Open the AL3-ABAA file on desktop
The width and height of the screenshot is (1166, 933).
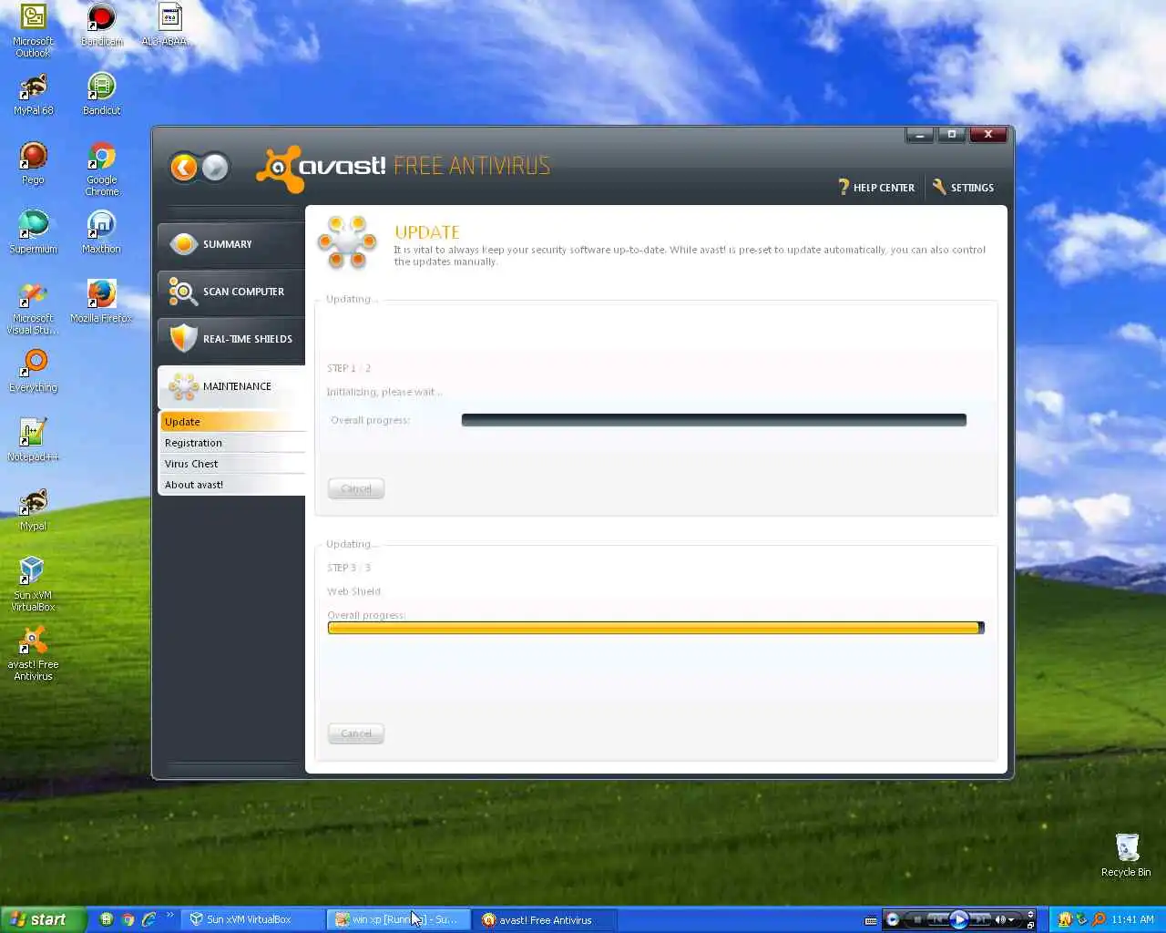[169, 26]
